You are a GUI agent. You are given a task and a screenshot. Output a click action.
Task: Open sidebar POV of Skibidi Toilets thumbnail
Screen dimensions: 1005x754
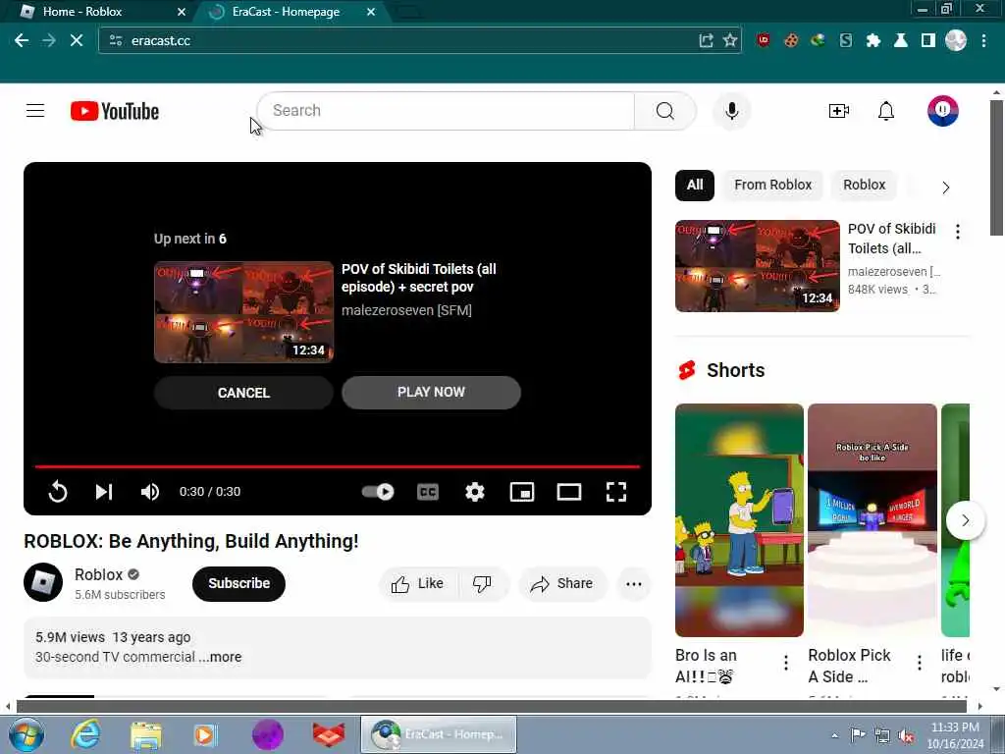pos(757,266)
